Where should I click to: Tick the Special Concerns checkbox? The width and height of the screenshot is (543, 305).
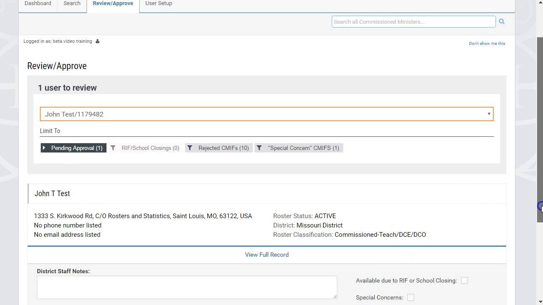411,297
